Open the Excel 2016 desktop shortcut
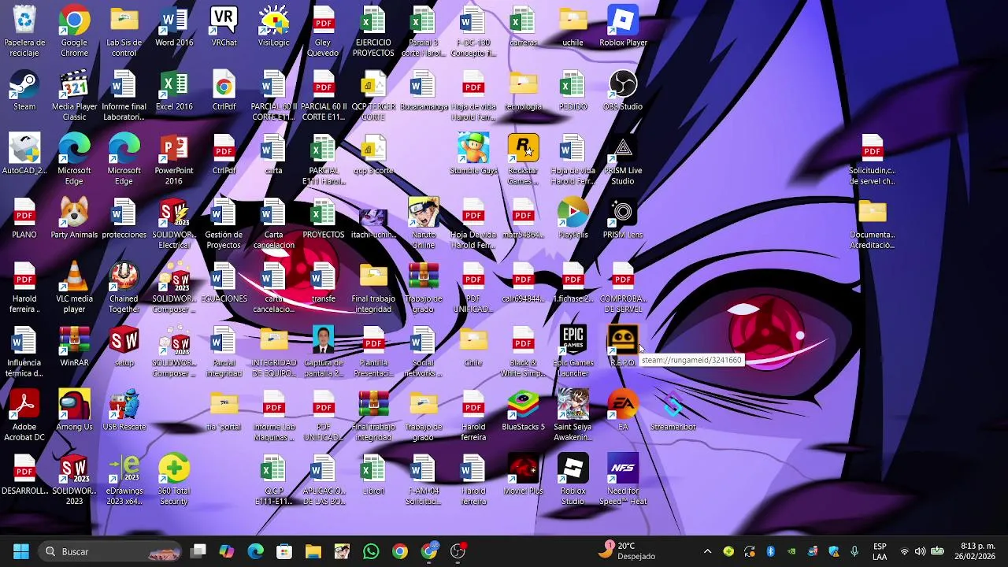Viewport: 1008px width, 567px height. 174,91
